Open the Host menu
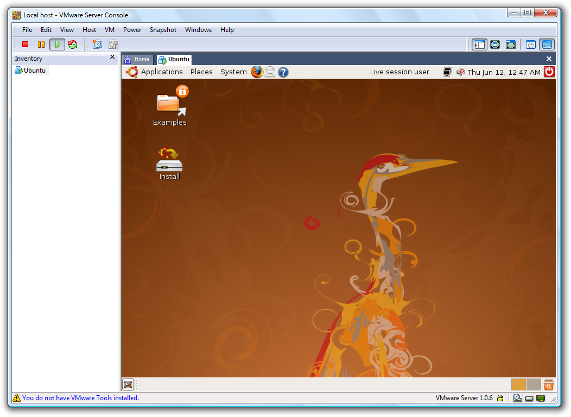The width and height of the screenshot is (571, 417). pyautogui.click(x=89, y=30)
